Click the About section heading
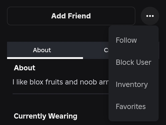The height and width of the screenshot is (125, 166). [x=25, y=68]
